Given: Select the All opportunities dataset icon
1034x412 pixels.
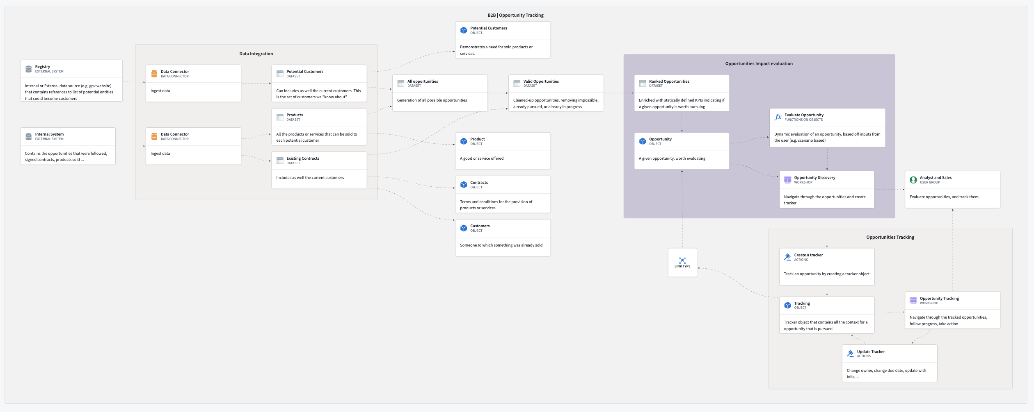Looking at the screenshot, I should tap(401, 84).
